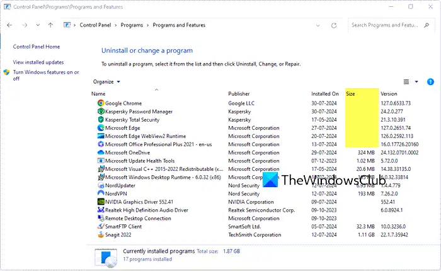This screenshot has height=271, width=441.
Task: Click the Microsoft OneDrive cloud icon
Action: tap(101, 153)
